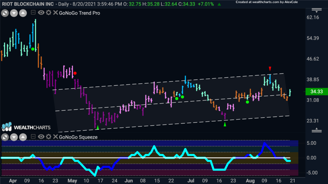The height and width of the screenshot is (184, 328).
Task: Click the 46.62 price axis label
Action: point(313,59)
